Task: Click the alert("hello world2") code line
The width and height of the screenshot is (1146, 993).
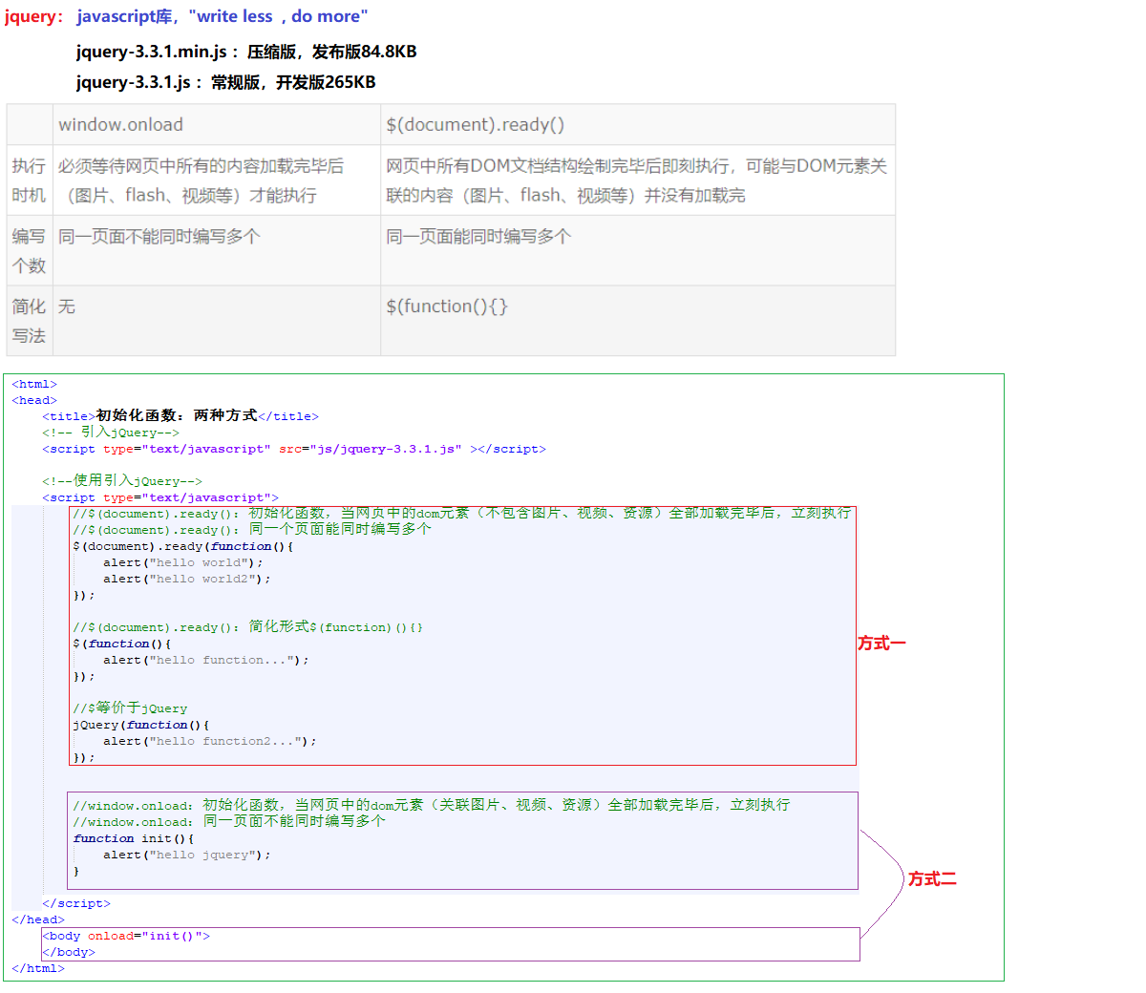Action: pos(187,579)
